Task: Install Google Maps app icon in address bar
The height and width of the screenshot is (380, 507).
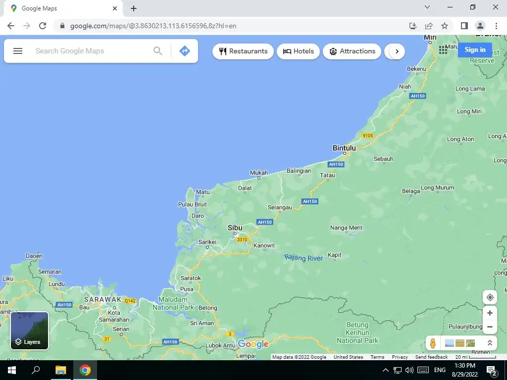Action: [413, 26]
